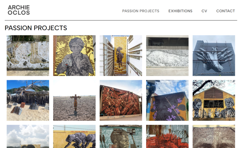View the yellow fern portrait with basketball hoop
The height and width of the screenshot is (148, 245).
click(74, 56)
